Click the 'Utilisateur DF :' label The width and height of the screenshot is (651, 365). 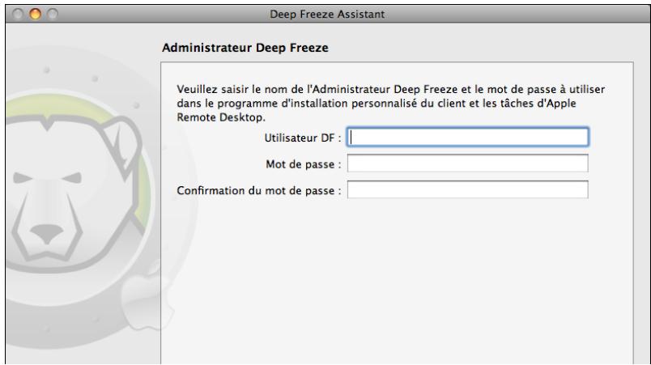click(303, 138)
